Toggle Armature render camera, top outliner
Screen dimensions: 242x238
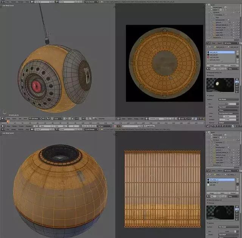pos(239,12)
